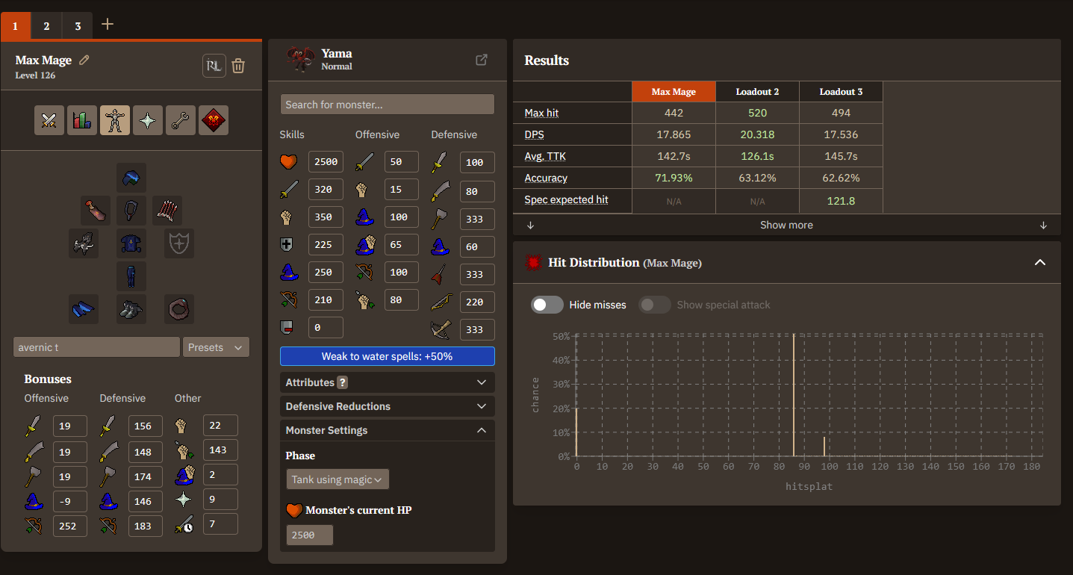This screenshot has width=1073, height=575.
Task: Focus the equipment search field containing avernic t
Action: coord(96,347)
